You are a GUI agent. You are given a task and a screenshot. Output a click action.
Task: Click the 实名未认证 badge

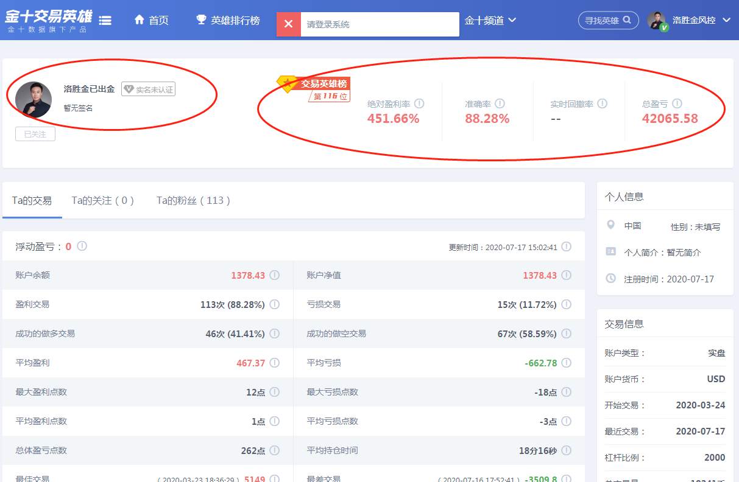148,89
